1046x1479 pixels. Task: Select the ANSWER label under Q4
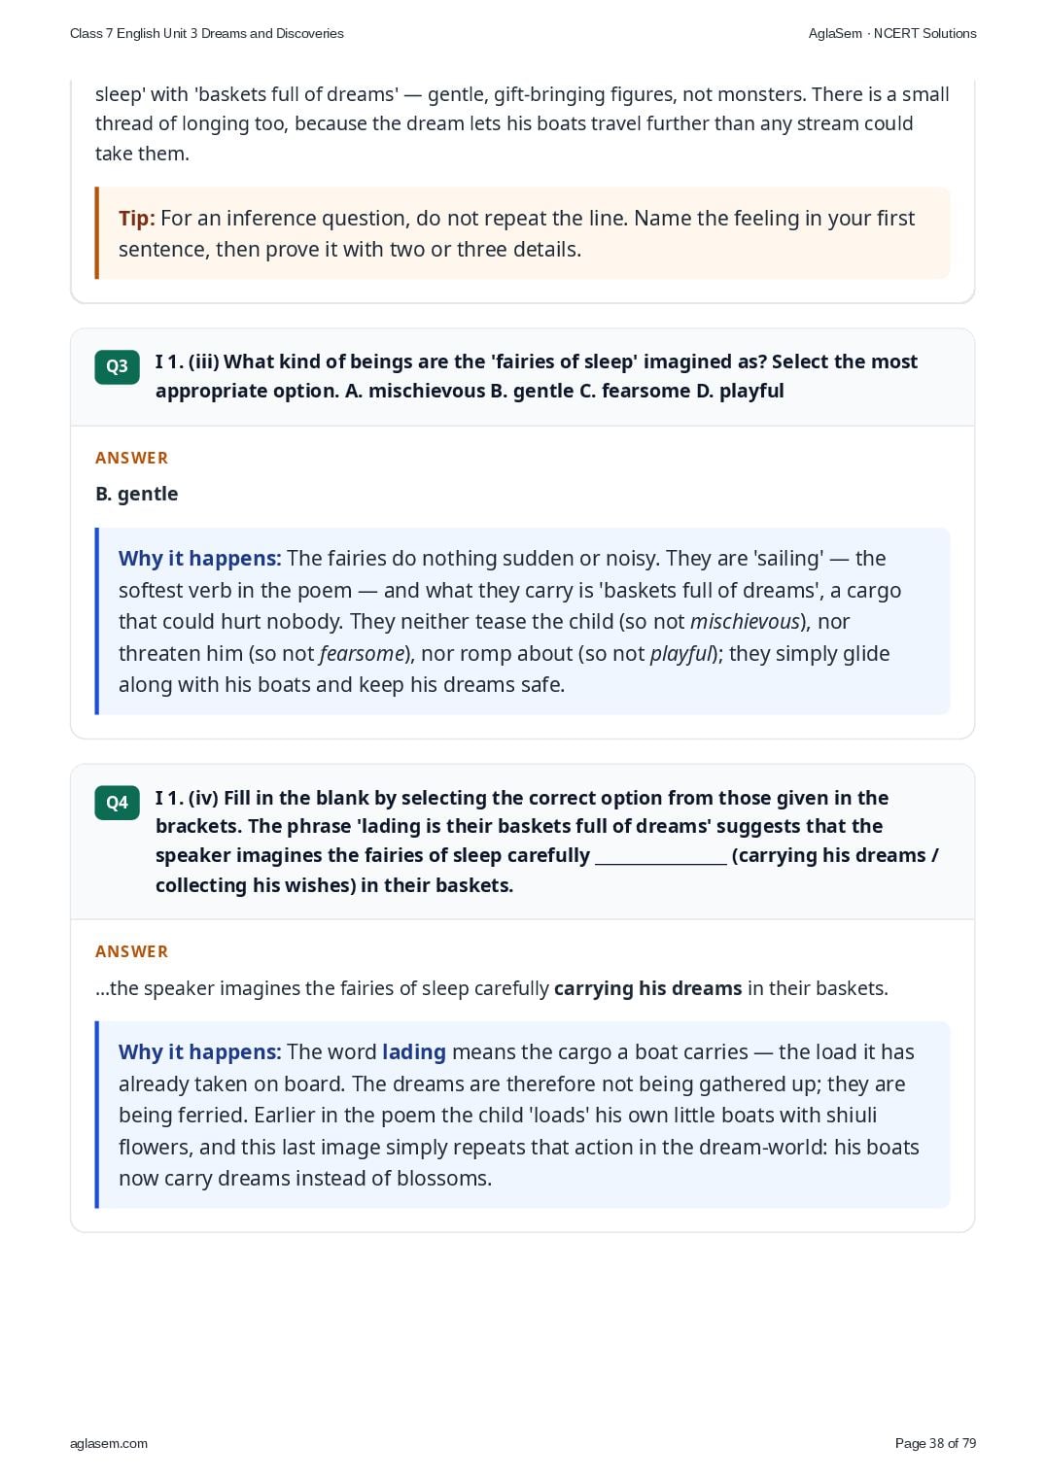tap(131, 951)
